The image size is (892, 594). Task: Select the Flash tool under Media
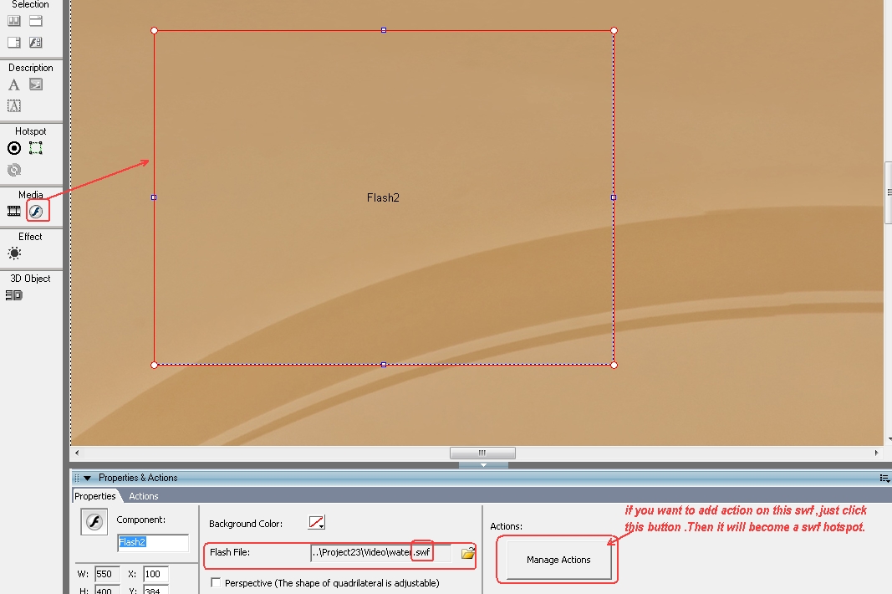click(37, 212)
